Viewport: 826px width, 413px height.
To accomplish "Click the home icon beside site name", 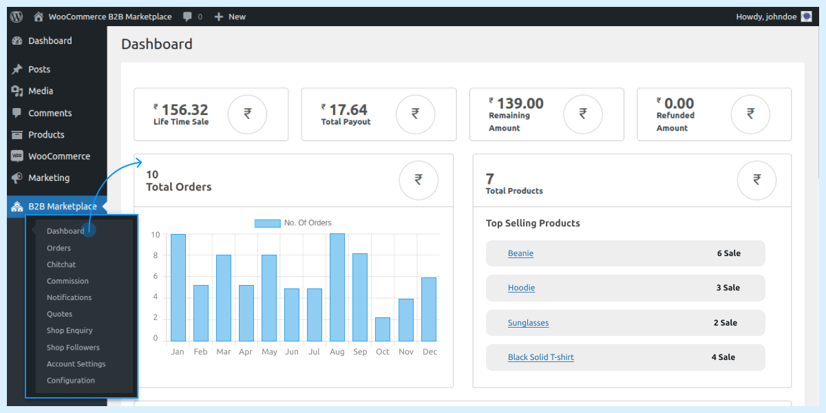I will click(39, 17).
